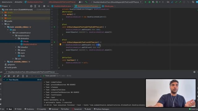
Task: Expand the sort package
Action: click(x=13, y=59)
